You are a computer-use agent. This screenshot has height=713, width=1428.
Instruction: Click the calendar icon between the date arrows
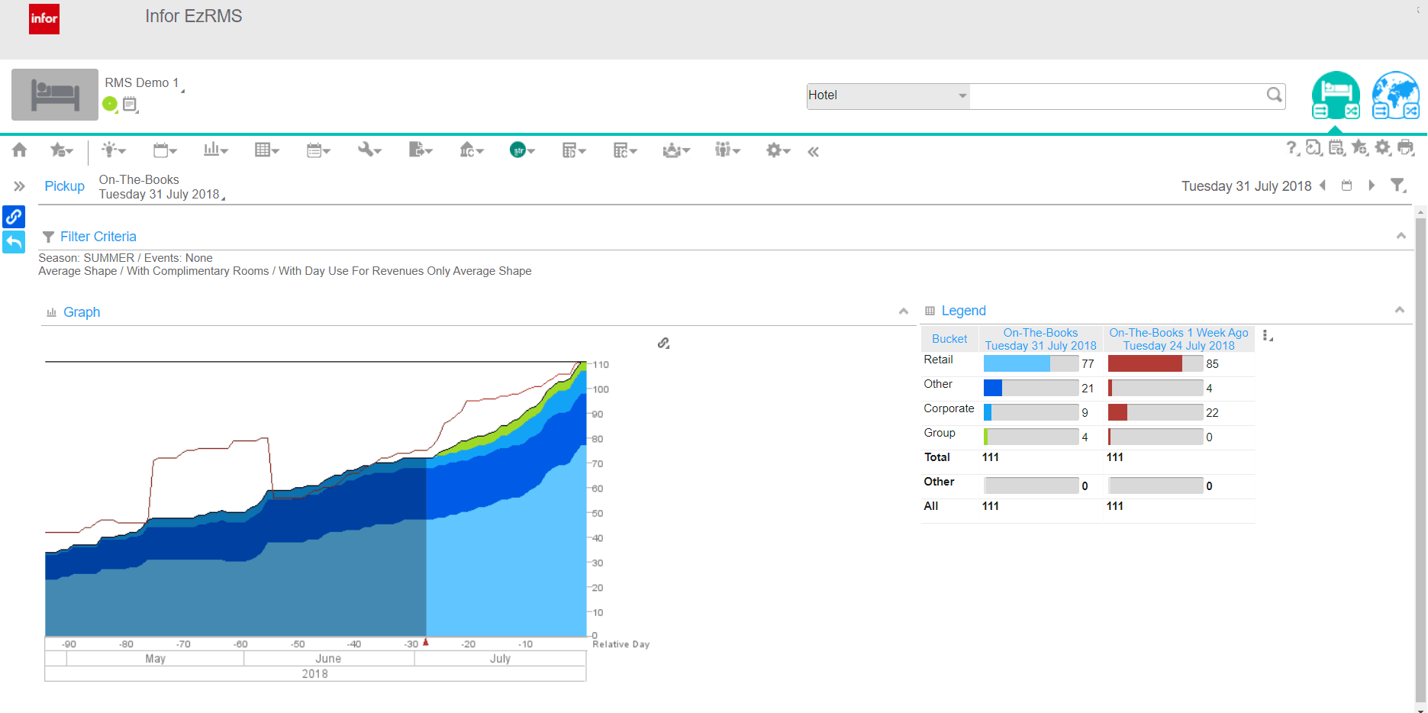[1347, 185]
